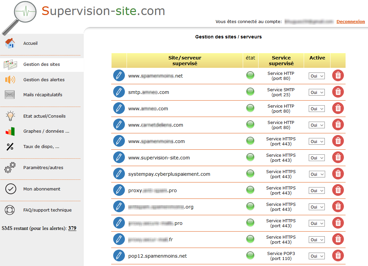
Task: Open the FAQ/support technique lifebuoy icon
Action: [10, 210]
